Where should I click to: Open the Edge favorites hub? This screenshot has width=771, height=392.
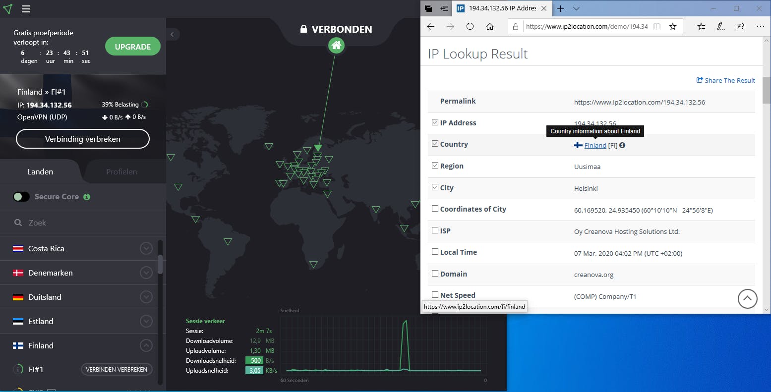[x=701, y=27]
